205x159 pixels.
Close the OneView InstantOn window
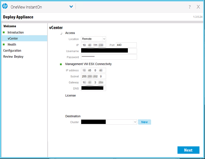coord(198,7)
